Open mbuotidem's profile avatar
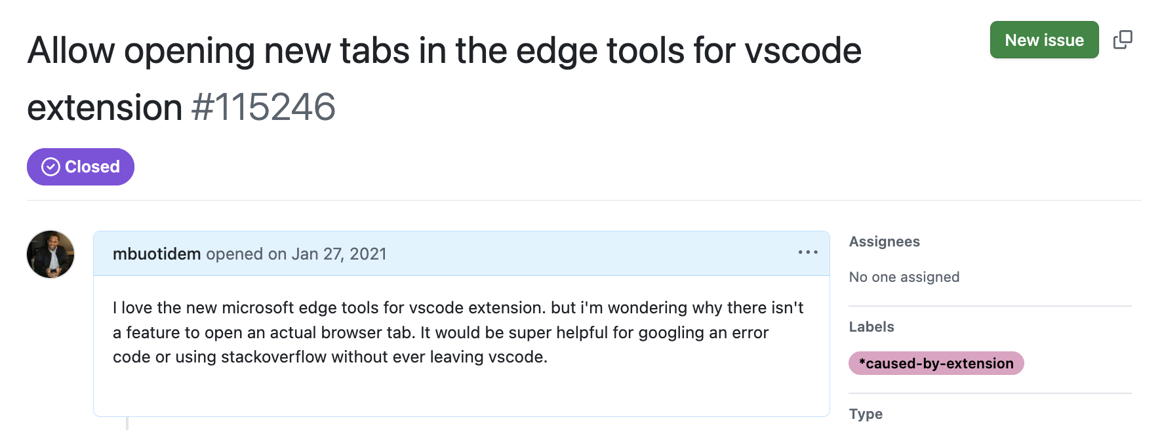1162x430 pixels. 50,254
